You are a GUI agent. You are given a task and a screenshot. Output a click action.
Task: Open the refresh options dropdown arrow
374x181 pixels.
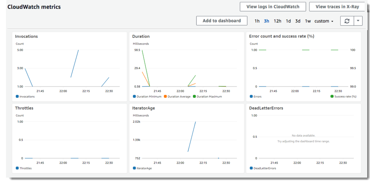(358, 21)
